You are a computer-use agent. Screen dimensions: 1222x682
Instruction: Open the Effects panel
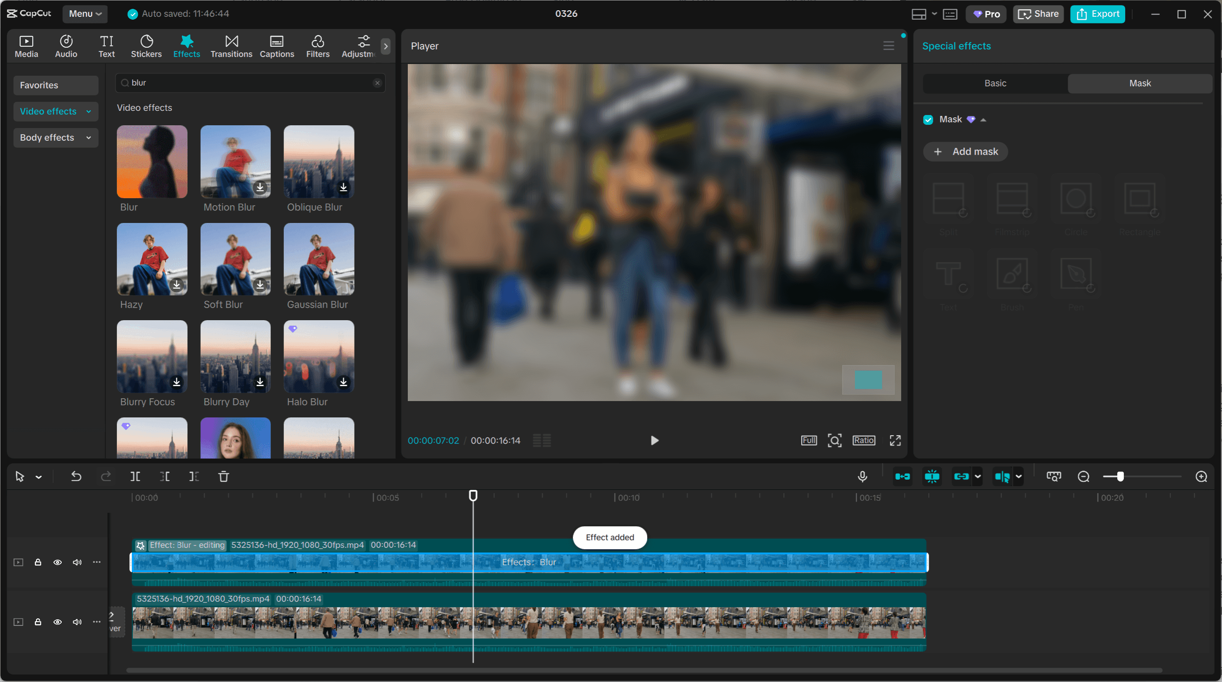pyautogui.click(x=187, y=45)
